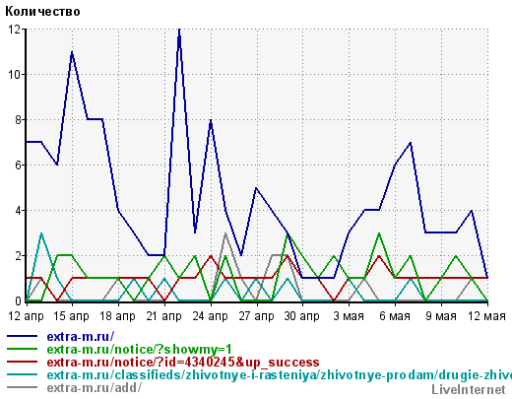Click the red up_success legend label
Viewport: 512px width, 399px height.
click(183, 363)
